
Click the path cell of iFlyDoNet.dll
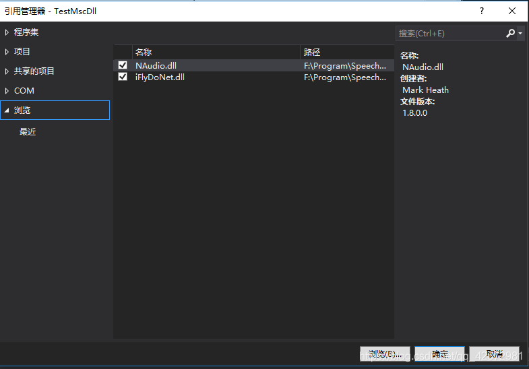click(345, 77)
